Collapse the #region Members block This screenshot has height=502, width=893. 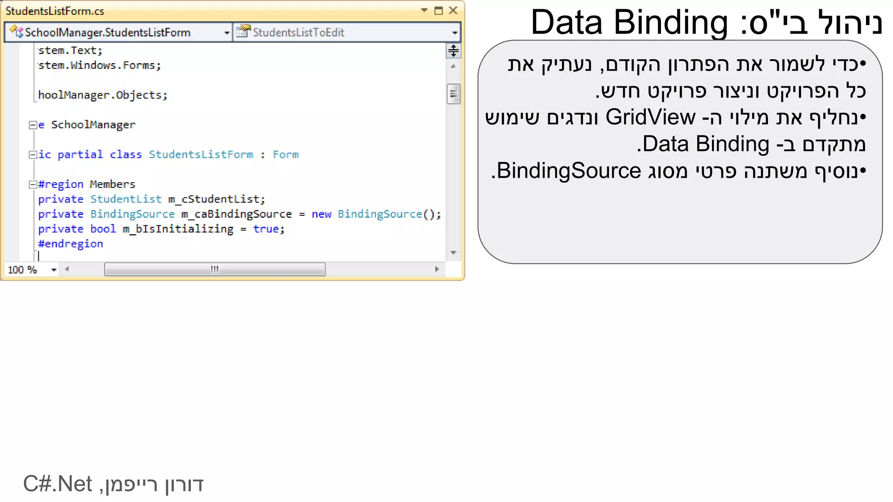coord(33,185)
